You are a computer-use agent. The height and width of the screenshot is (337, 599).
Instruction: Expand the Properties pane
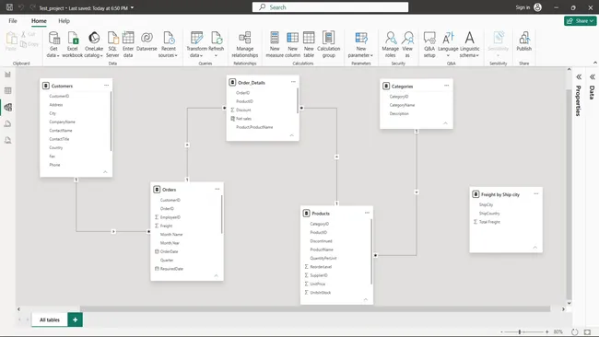pyautogui.click(x=579, y=77)
